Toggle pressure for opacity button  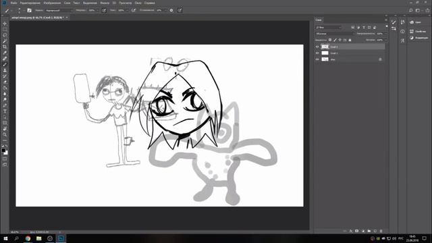[x=104, y=10]
